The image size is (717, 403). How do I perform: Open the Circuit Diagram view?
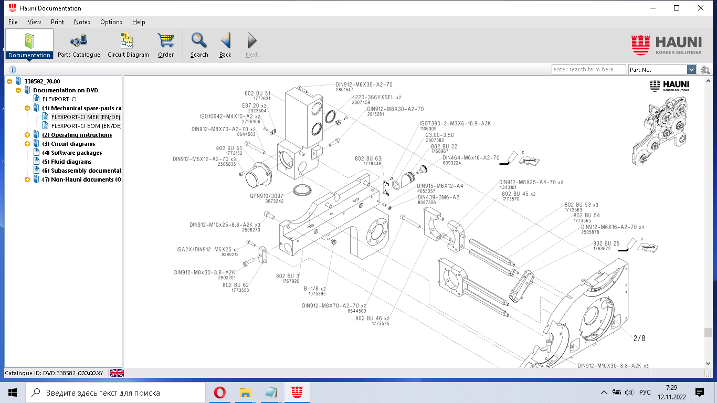coord(128,45)
